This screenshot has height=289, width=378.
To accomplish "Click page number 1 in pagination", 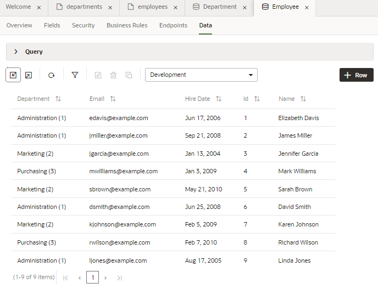I will tap(92, 278).
